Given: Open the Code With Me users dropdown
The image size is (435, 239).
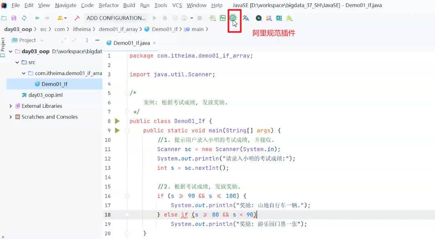Looking at the screenshot, I should point(62,18).
